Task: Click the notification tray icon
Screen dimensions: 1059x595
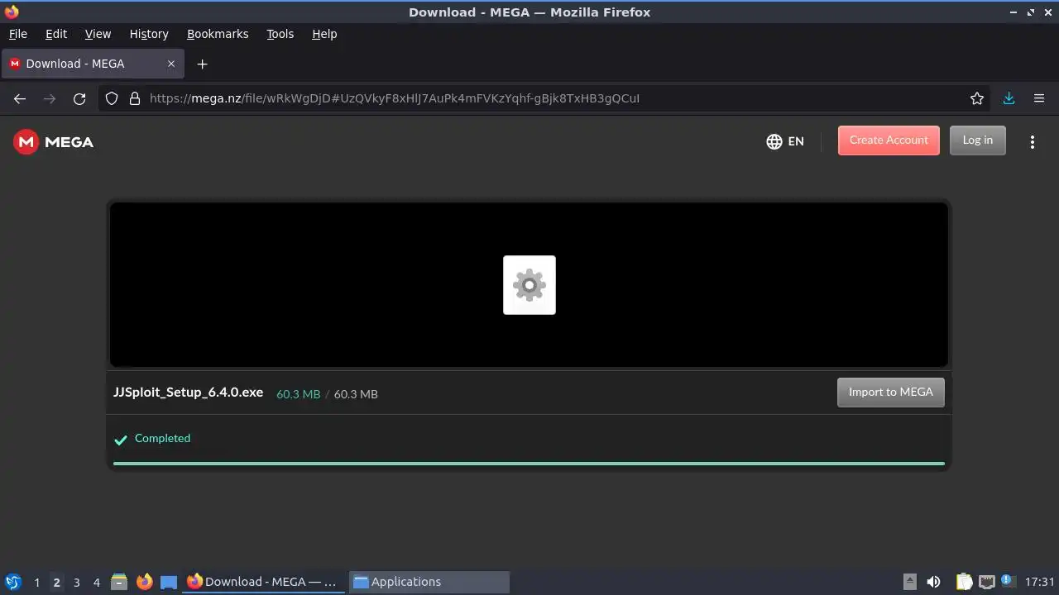Action: click(1008, 580)
